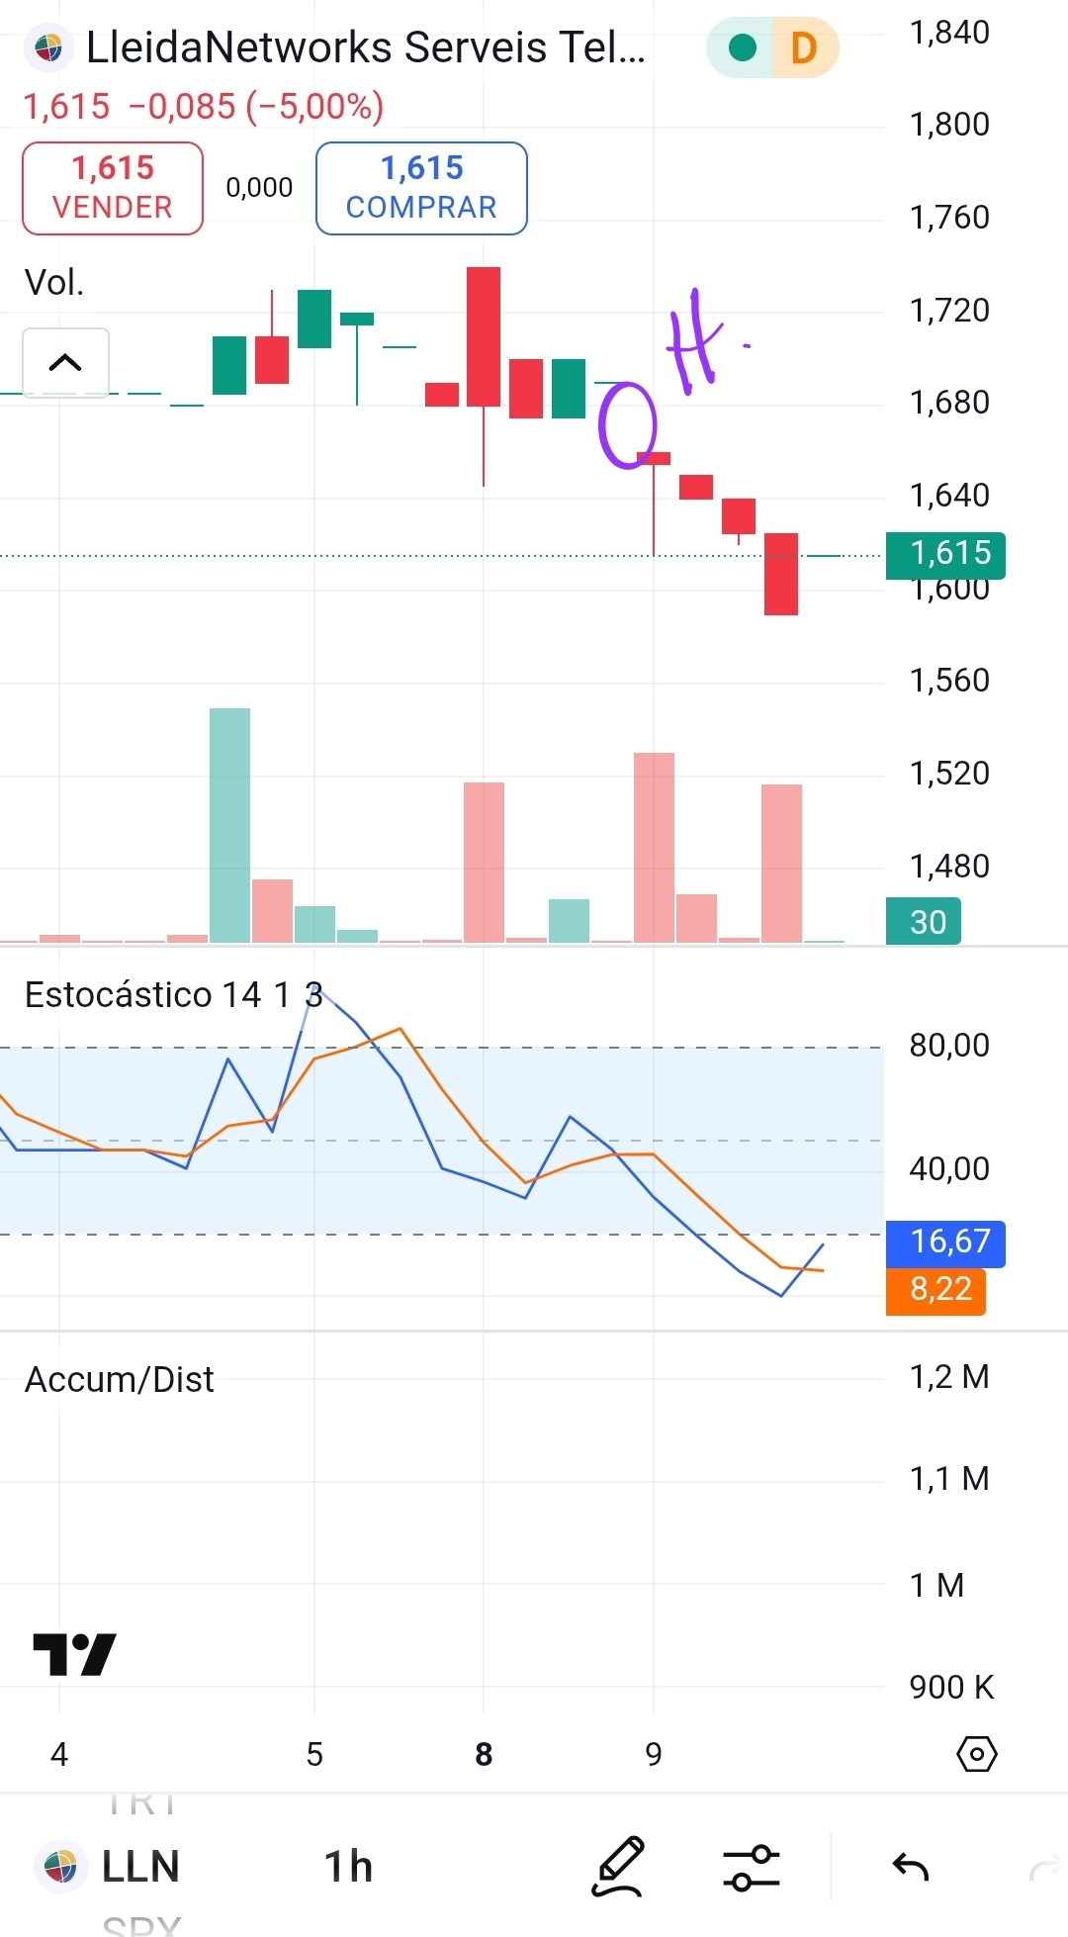
Task: Open the LLN symbol search
Action: 140,1867
